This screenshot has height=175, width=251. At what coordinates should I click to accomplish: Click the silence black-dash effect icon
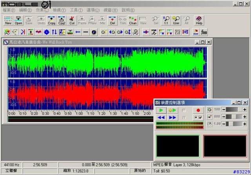point(86,32)
